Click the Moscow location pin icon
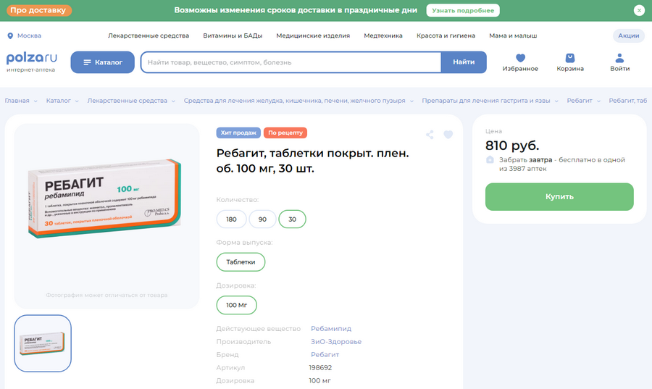This screenshot has height=389, width=652. click(x=10, y=35)
